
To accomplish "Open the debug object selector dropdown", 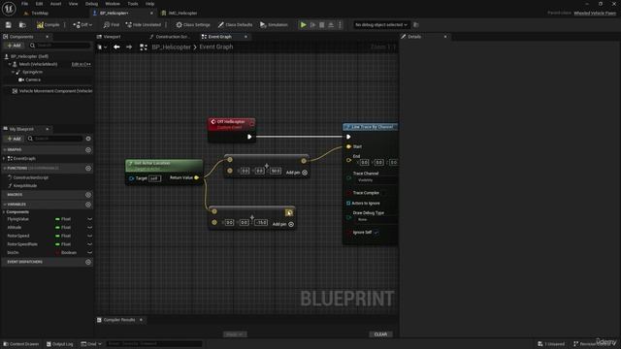I will pos(381,25).
